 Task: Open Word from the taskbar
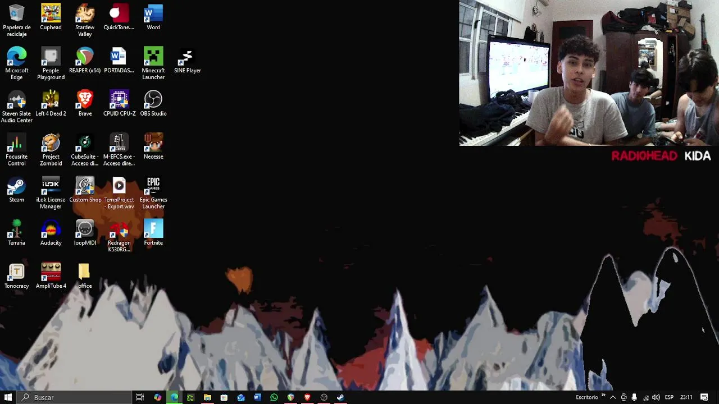[x=257, y=397]
